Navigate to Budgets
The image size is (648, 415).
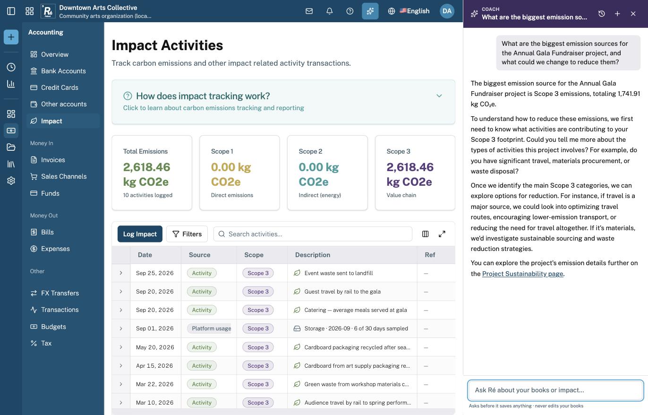[x=63, y=327]
